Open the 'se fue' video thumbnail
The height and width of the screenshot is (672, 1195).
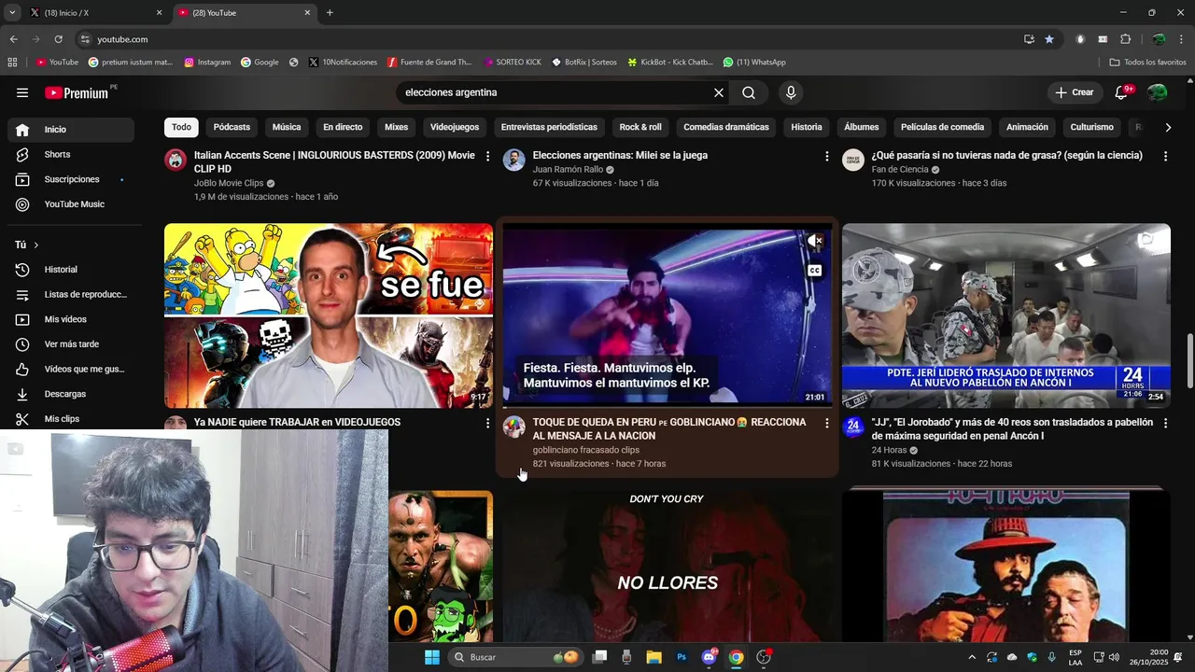click(x=329, y=315)
